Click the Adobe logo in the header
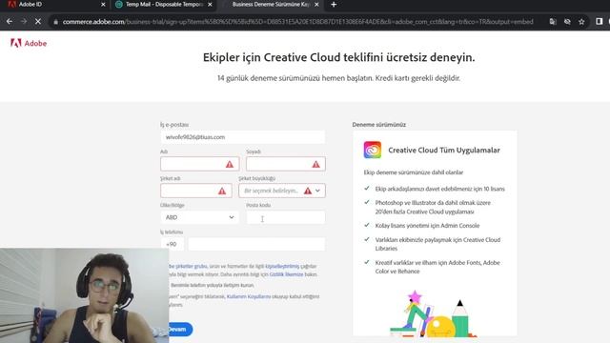Viewport: 610px width, 343px height. point(29,43)
